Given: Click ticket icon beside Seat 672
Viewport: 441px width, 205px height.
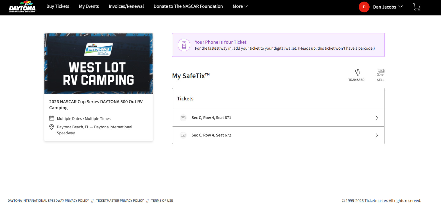Looking at the screenshot, I should (x=183, y=135).
